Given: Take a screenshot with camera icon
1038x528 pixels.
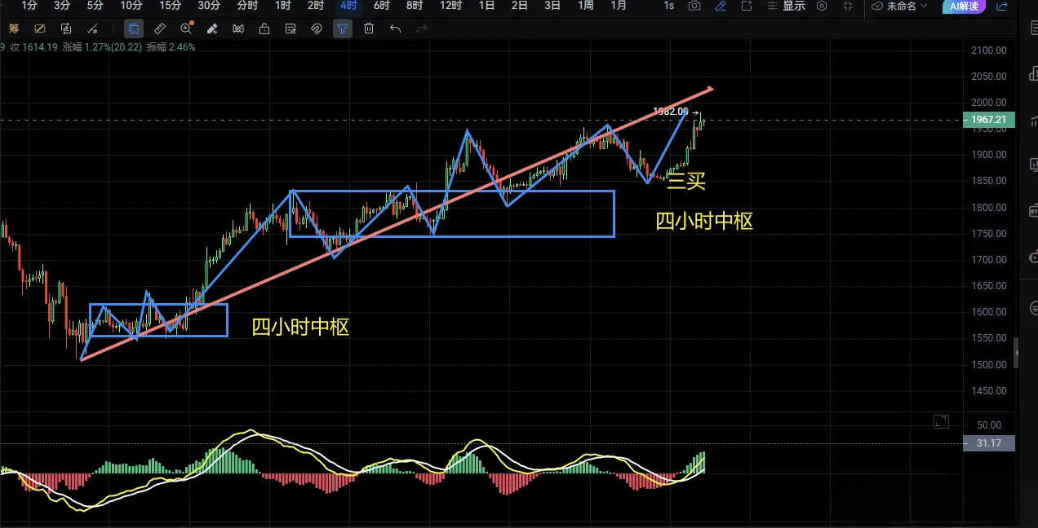Looking at the screenshot, I should coord(694,6).
